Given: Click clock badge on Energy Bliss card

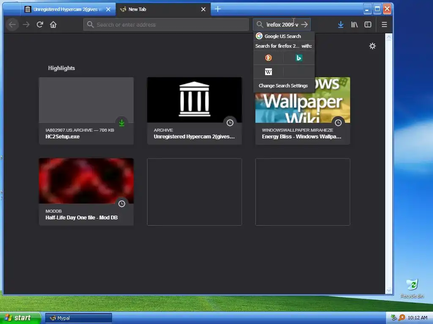Looking at the screenshot, I should [x=338, y=123].
